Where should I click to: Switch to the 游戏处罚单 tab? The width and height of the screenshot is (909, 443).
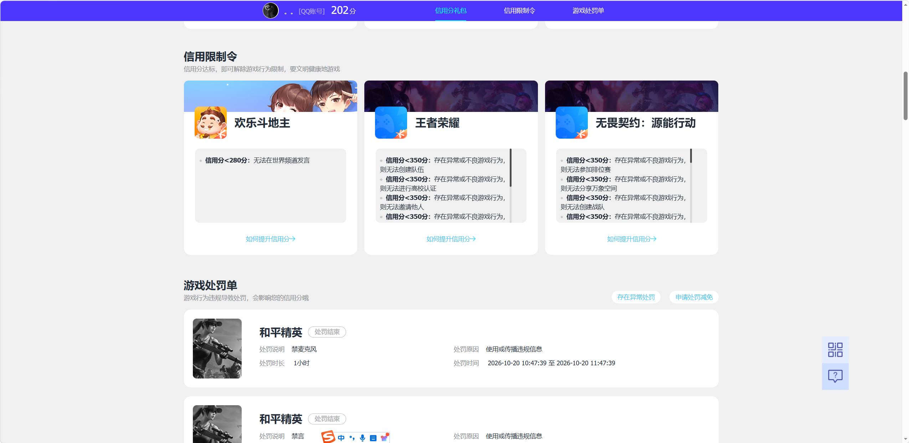point(588,11)
